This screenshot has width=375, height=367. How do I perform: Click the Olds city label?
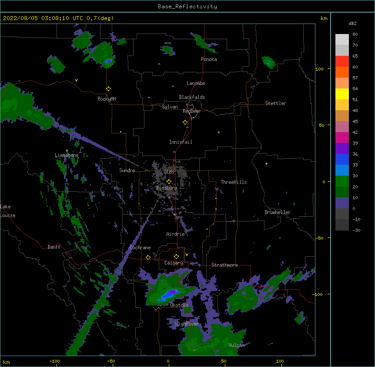pyautogui.click(x=169, y=172)
